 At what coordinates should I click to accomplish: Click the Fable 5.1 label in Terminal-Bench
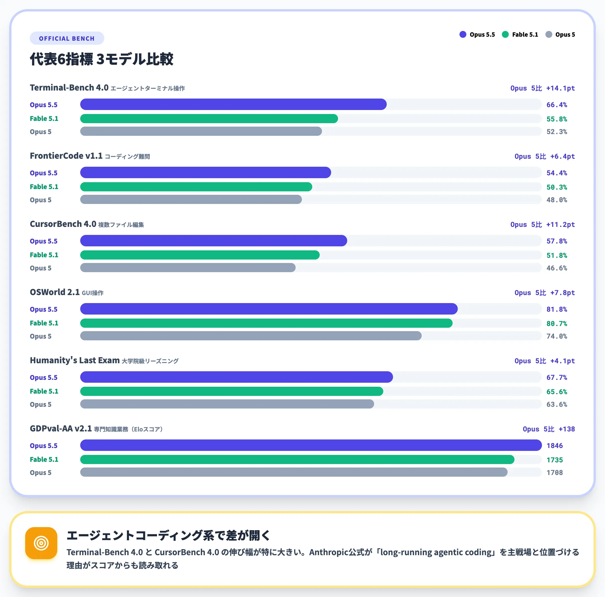(44, 118)
